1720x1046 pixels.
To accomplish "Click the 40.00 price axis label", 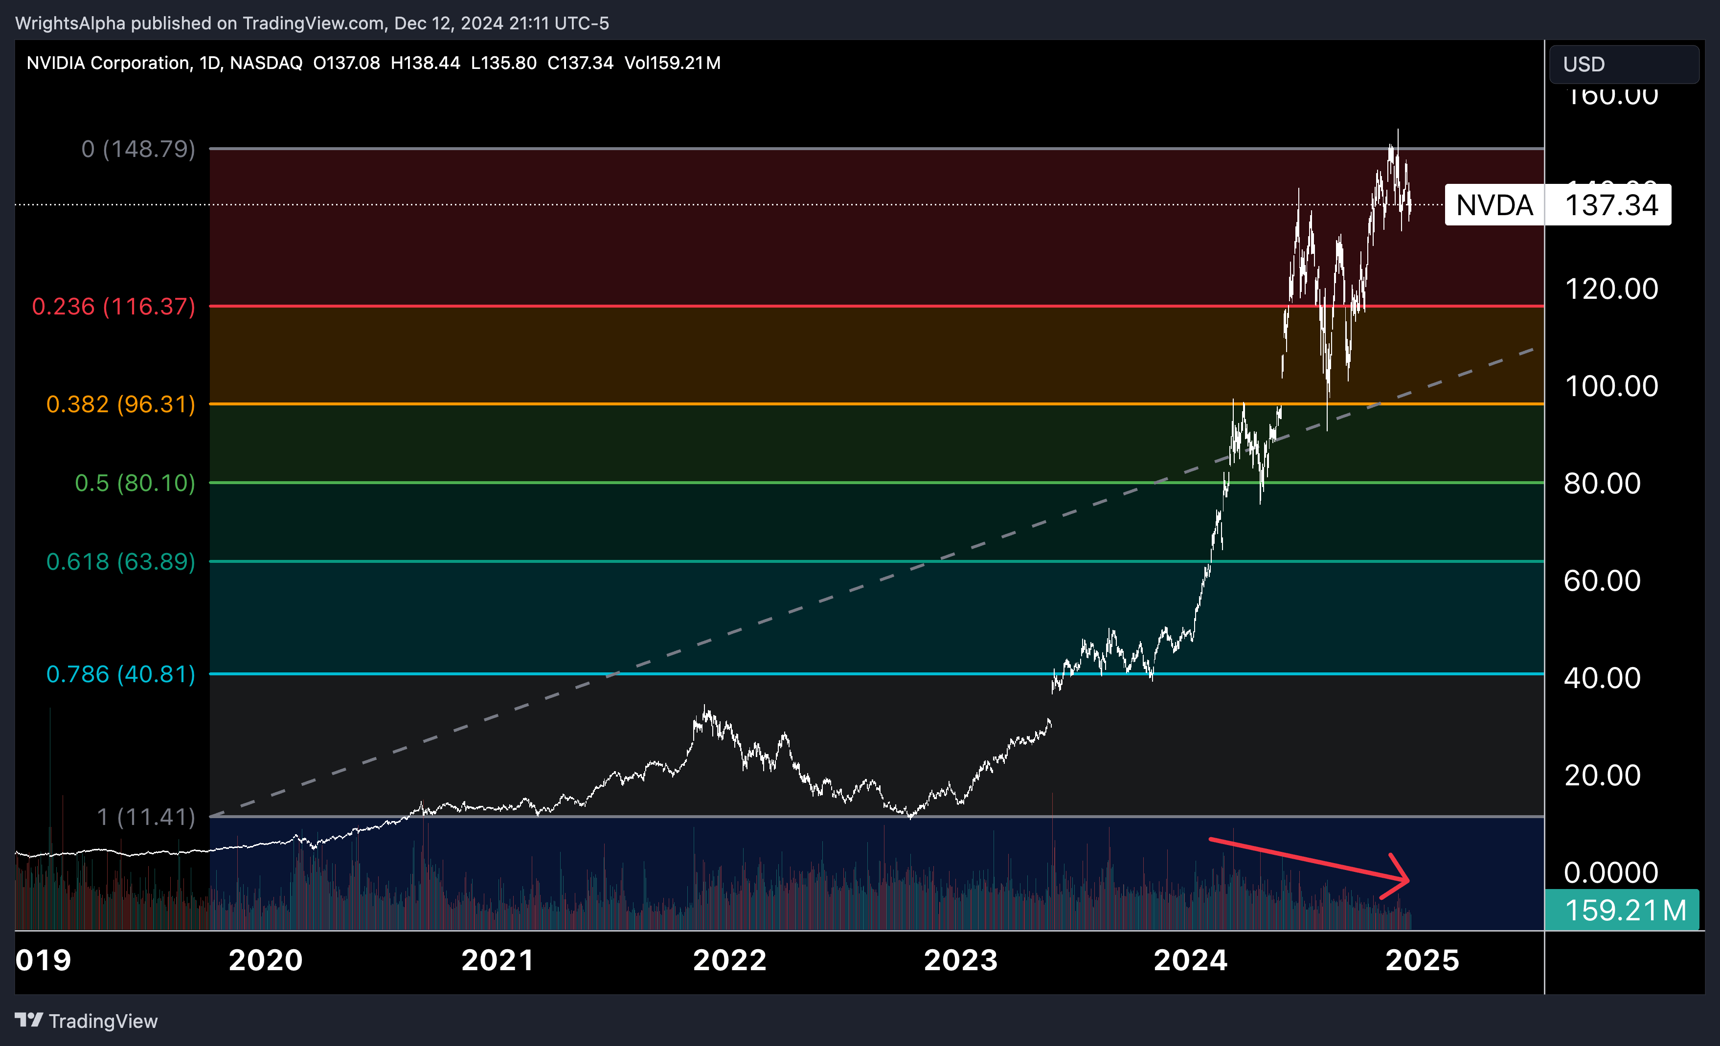I will point(1602,678).
